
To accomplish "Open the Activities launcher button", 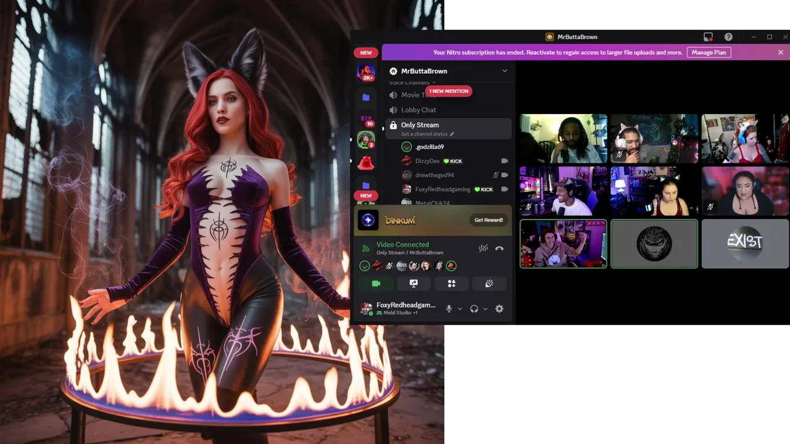I will pyautogui.click(x=451, y=284).
